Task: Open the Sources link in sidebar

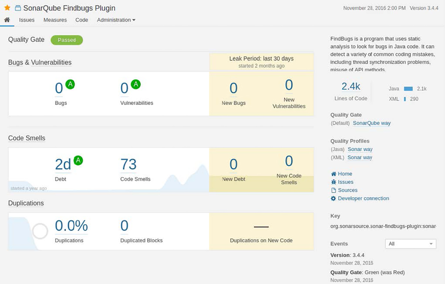Action: click(x=348, y=190)
